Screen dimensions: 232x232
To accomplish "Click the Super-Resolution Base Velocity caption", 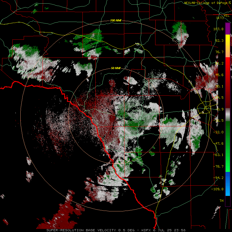I will [x=116, y=230].
